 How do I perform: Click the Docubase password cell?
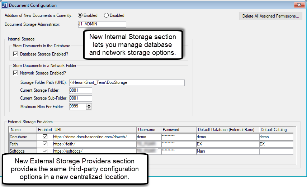click(179, 137)
